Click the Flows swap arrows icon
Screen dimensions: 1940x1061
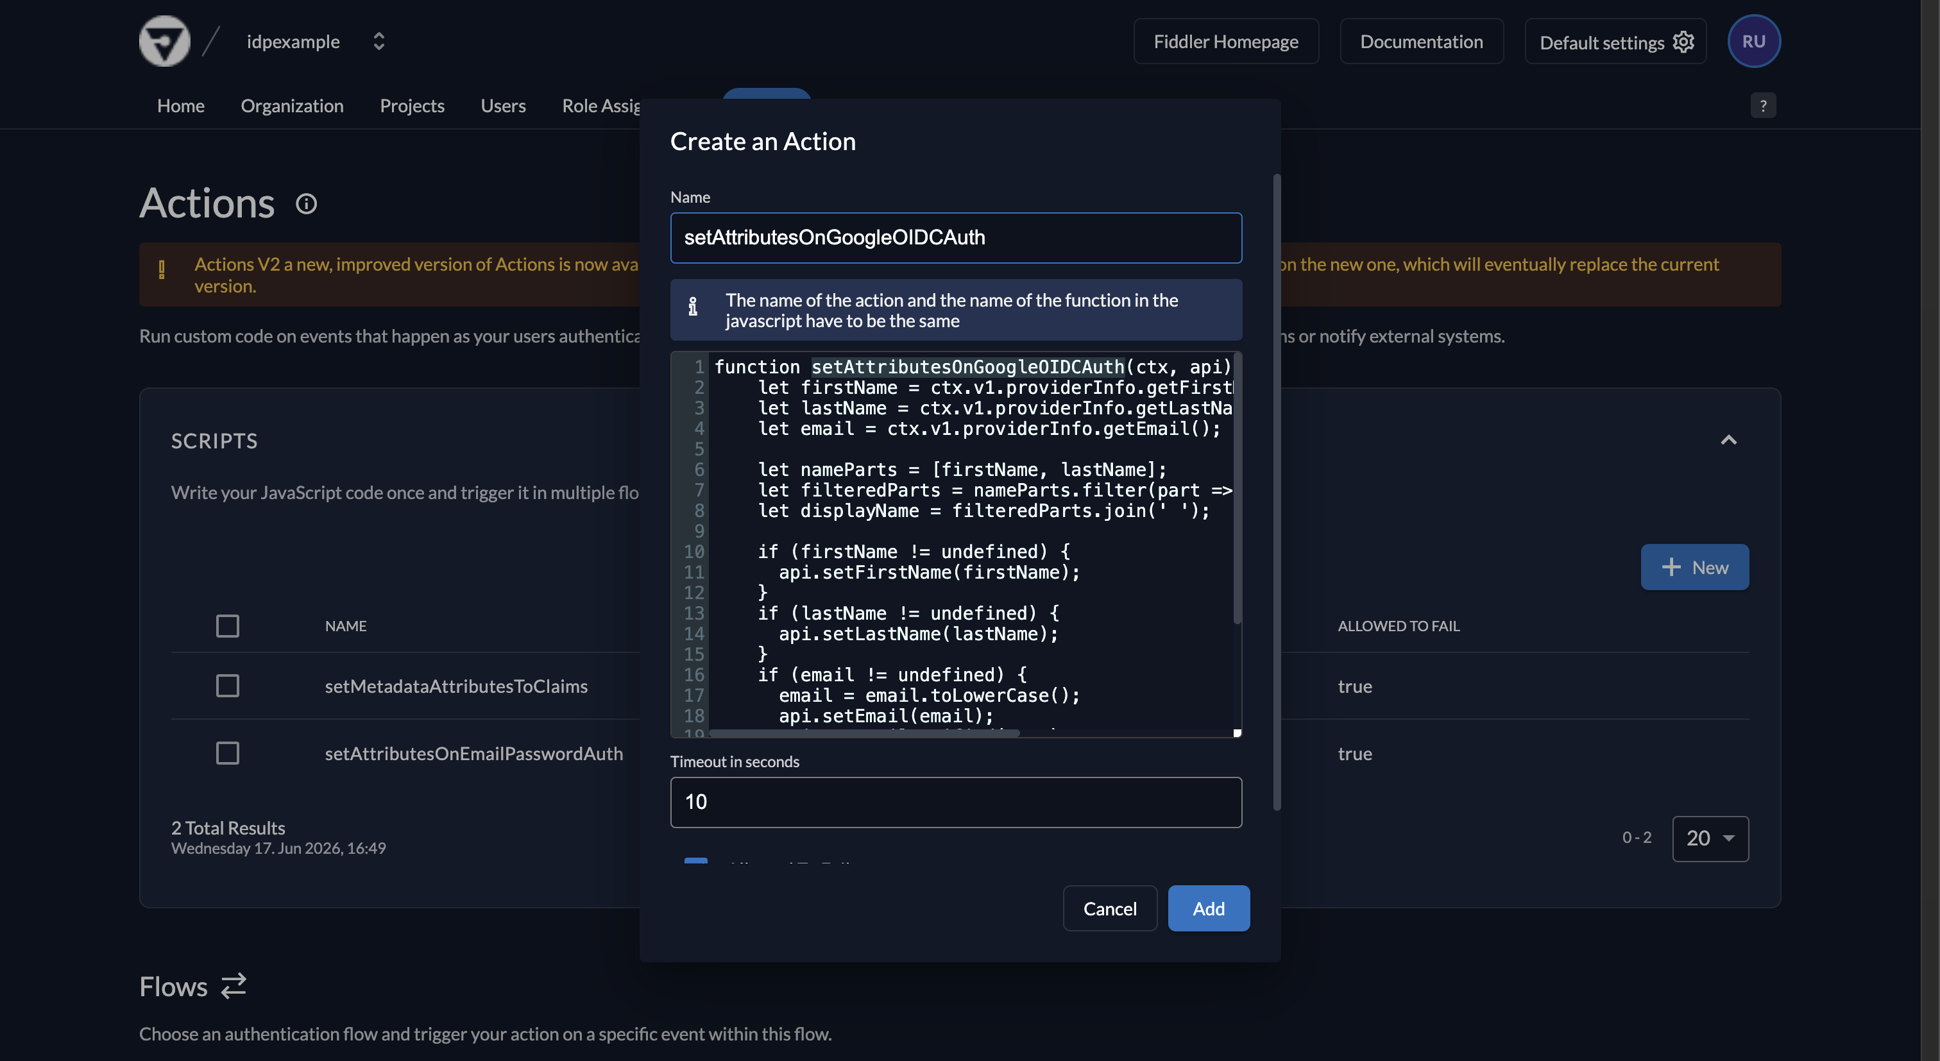(234, 987)
